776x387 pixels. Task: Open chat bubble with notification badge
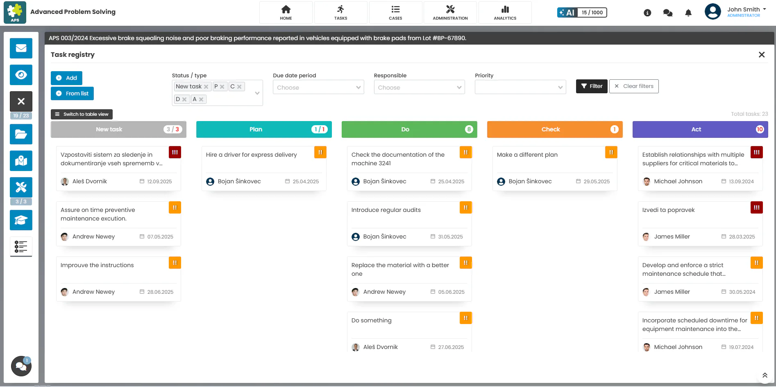[21, 366]
